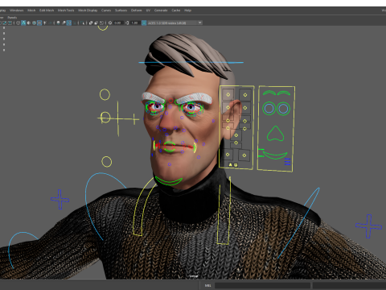Select top-right diamond in facial slider panel
This screenshot has width=386, height=290.
[245, 95]
